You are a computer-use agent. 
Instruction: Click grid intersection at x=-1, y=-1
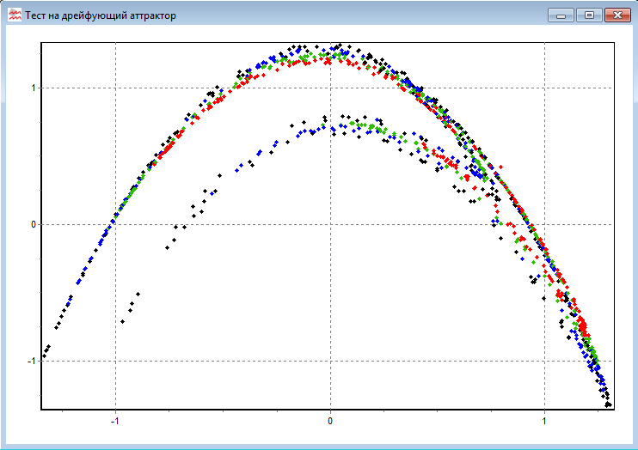tap(116, 362)
